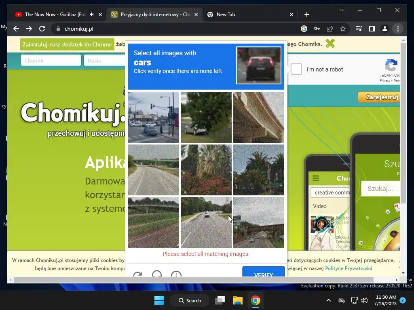Viewport: 414px width, 310px height.
Task: Bookmark this page with the star icon
Action: tap(343, 29)
